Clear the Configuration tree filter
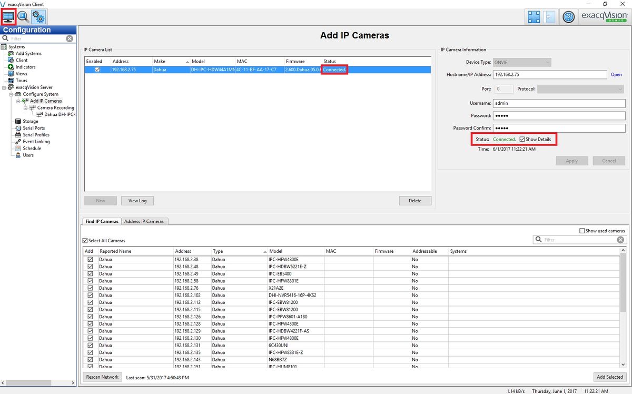632x394 pixels. (x=70, y=38)
